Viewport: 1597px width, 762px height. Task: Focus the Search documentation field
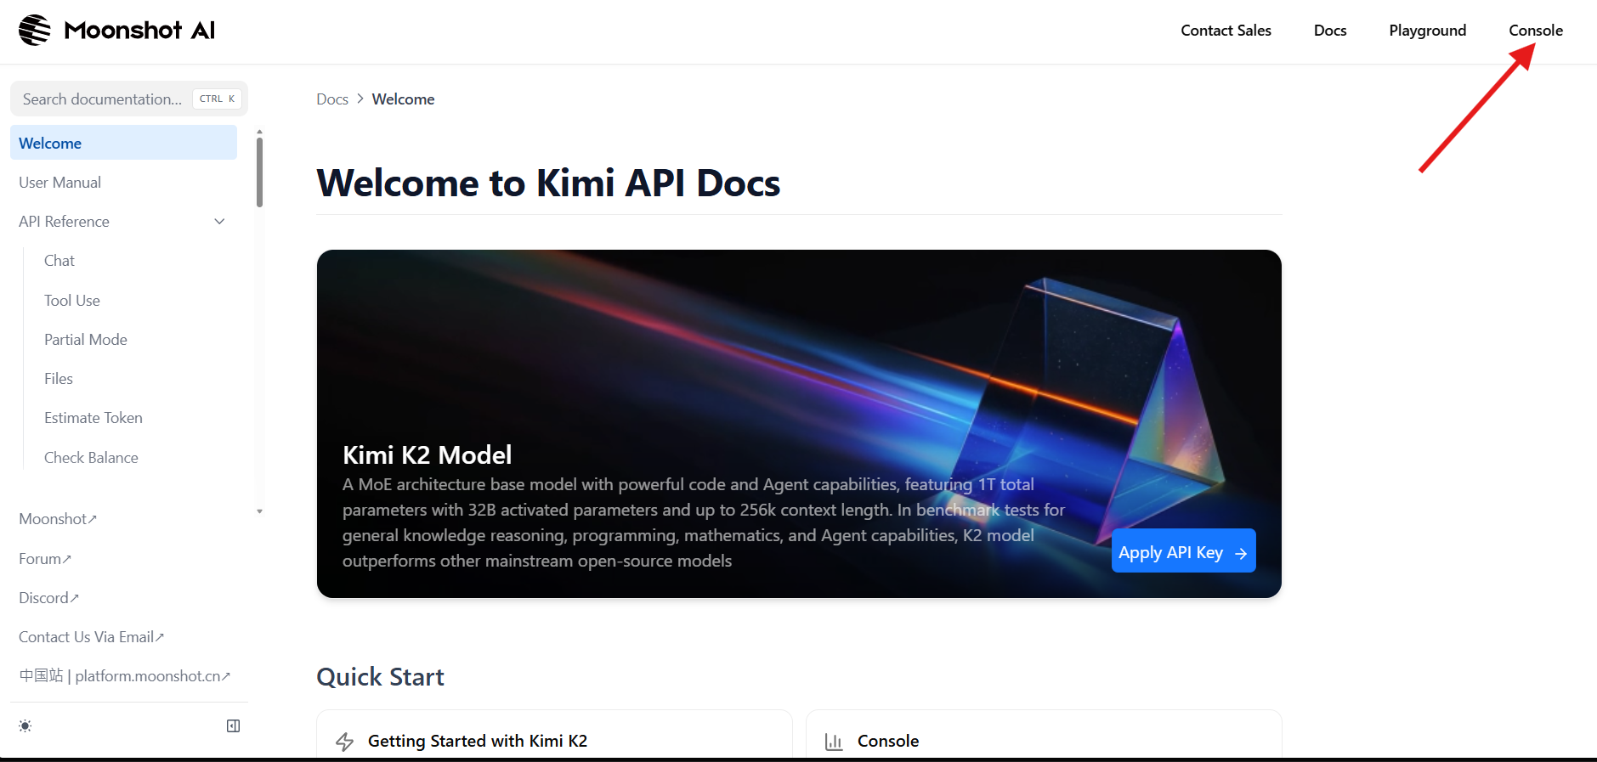point(102,99)
